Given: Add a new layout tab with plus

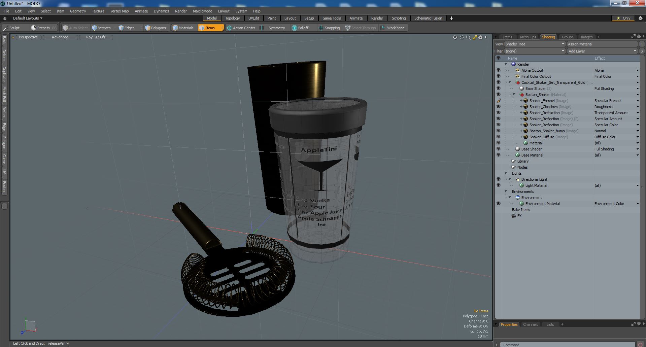Looking at the screenshot, I should tap(451, 18).
